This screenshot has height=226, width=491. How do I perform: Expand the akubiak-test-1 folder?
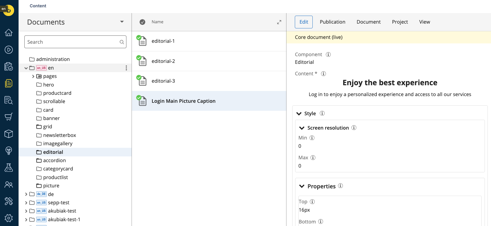coord(26,219)
